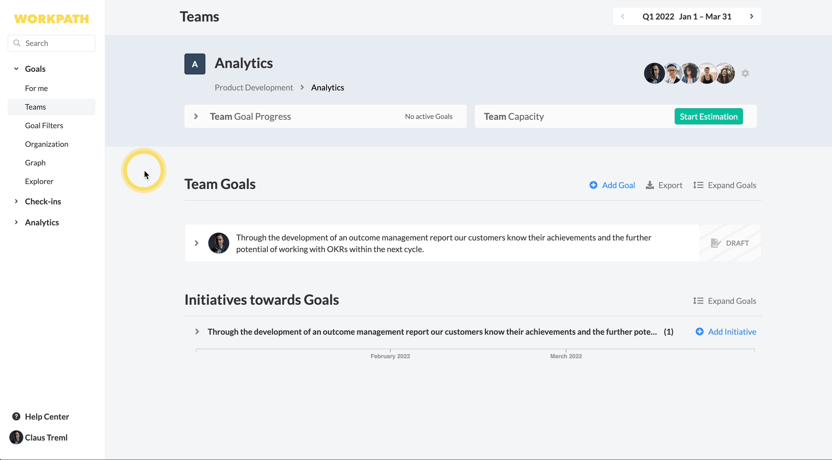Click the DRAFT pencil document icon
Screen dimensions: 832x460
pyautogui.click(x=716, y=243)
